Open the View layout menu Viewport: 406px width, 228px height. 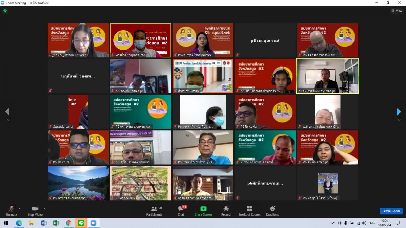[397, 11]
